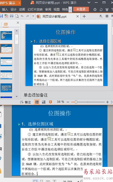The width and height of the screenshot is (113, 182).
Task: Undo the last action
Action: tap(22, 16)
